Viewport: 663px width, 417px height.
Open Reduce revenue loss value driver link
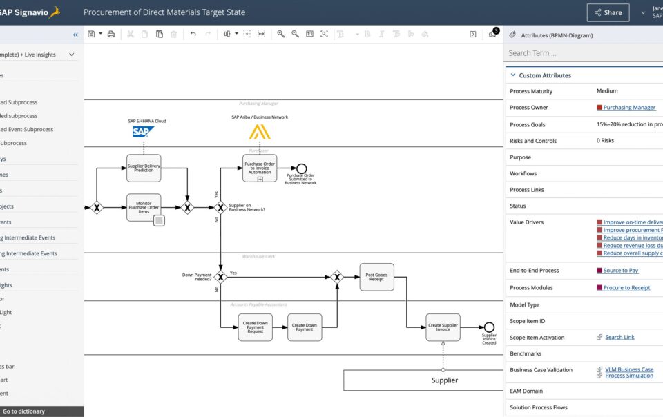click(633, 246)
